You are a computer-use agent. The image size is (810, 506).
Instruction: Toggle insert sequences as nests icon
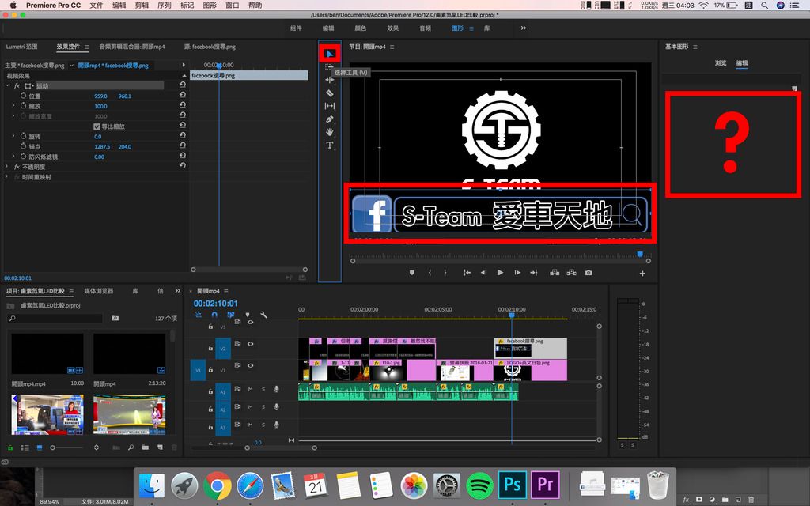[x=198, y=315]
